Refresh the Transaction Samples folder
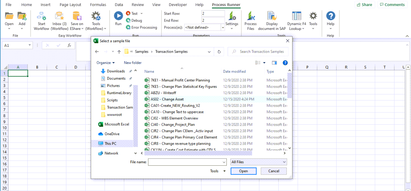This screenshot has width=411, height=191. pyautogui.click(x=219, y=52)
